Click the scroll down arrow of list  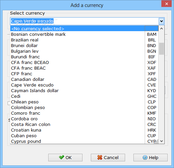pos(161,141)
